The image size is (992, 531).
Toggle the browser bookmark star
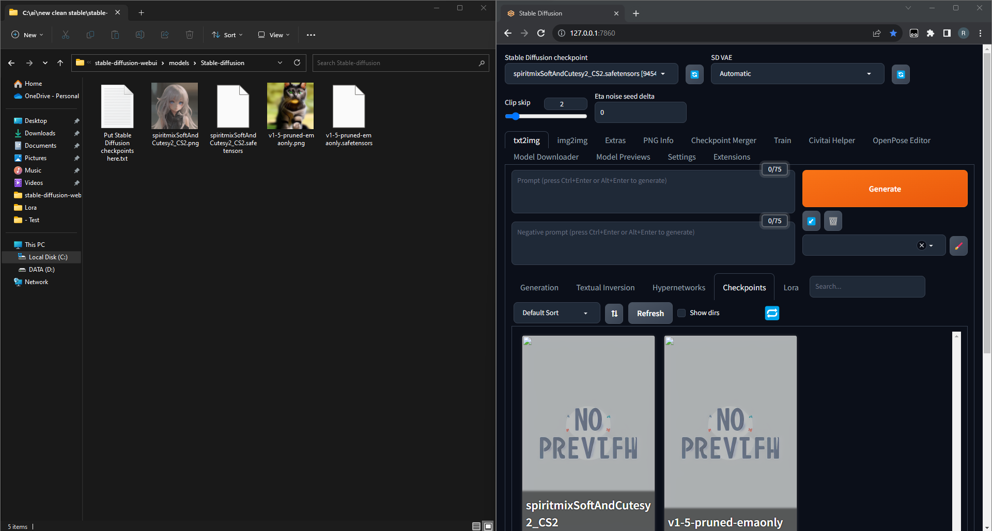pos(893,33)
